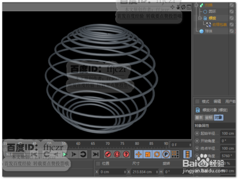Click the viewport rotate camera icon

pos(183,7)
